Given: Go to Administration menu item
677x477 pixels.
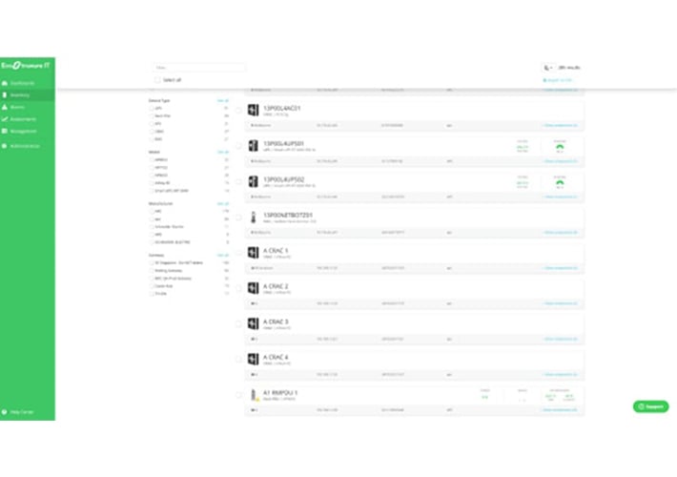Looking at the screenshot, I should point(25,146).
